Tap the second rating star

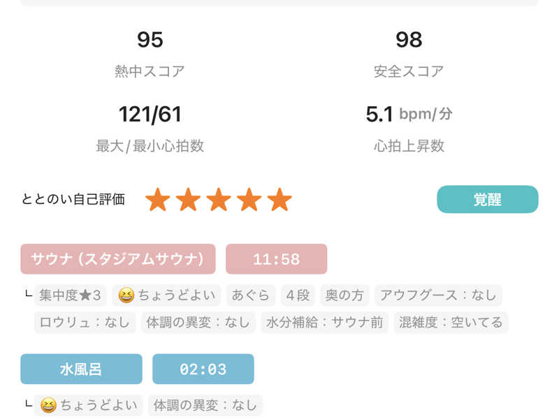(189, 200)
